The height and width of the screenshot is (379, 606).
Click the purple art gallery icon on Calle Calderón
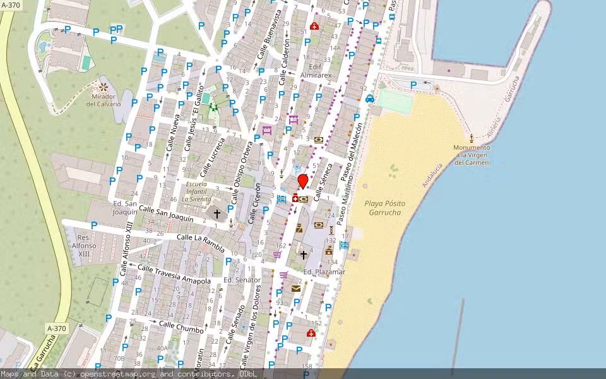(x=268, y=130)
